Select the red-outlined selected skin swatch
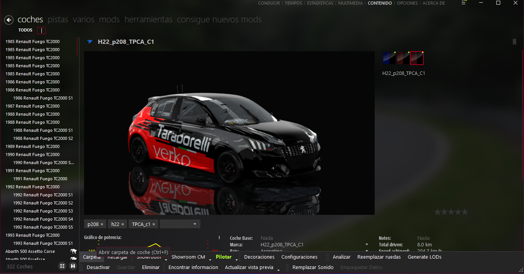Image resolution: width=524 pixels, height=274 pixels. [x=417, y=58]
